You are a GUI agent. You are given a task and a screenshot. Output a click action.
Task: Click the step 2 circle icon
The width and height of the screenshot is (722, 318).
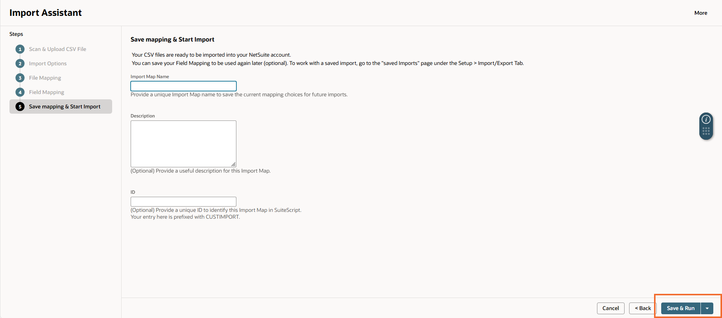coord(20,63)
